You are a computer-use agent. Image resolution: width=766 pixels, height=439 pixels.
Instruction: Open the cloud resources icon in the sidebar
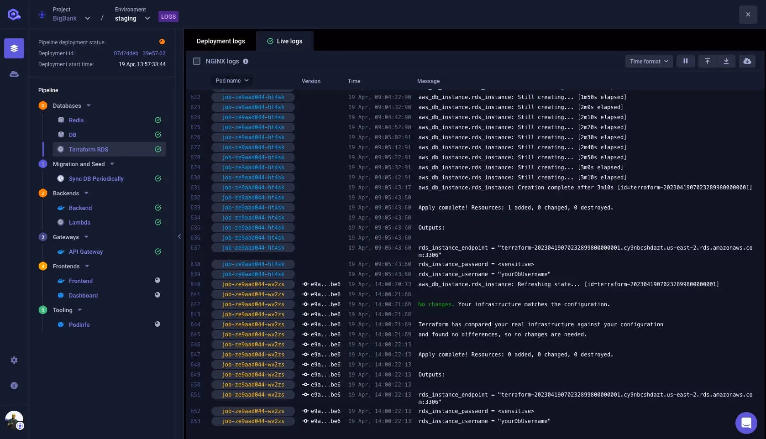pos(14,74)
